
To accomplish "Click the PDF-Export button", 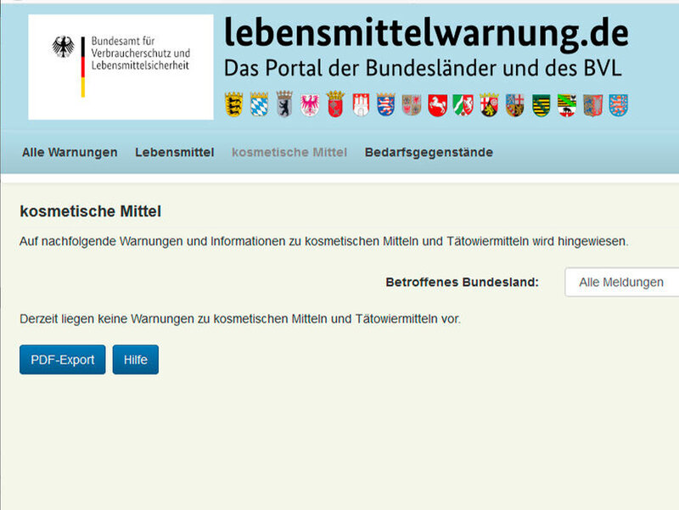I will 62,359.
